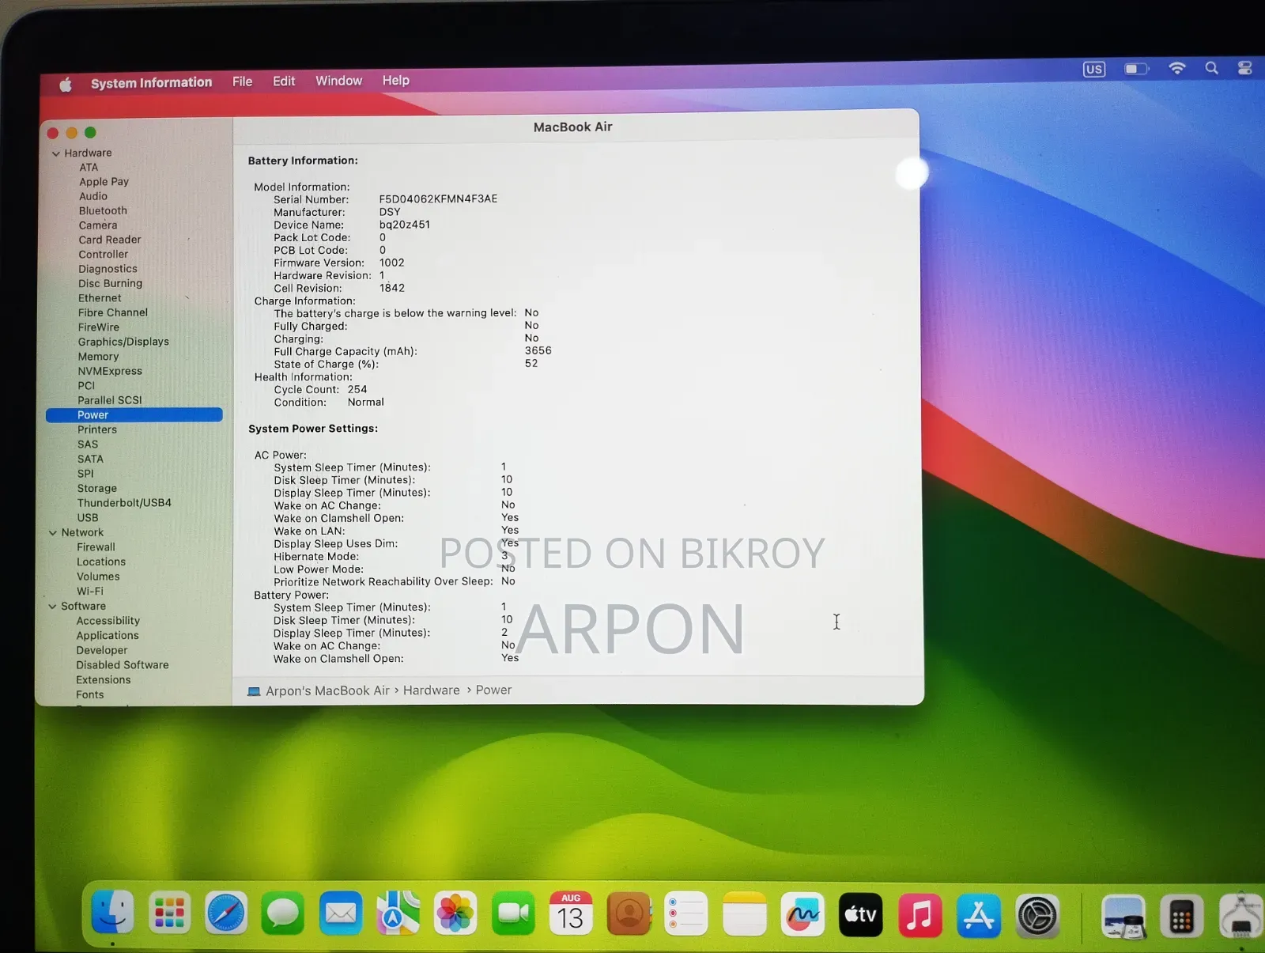
Task: Select Apple Pay in the sidebar
Action: [104, 182]
